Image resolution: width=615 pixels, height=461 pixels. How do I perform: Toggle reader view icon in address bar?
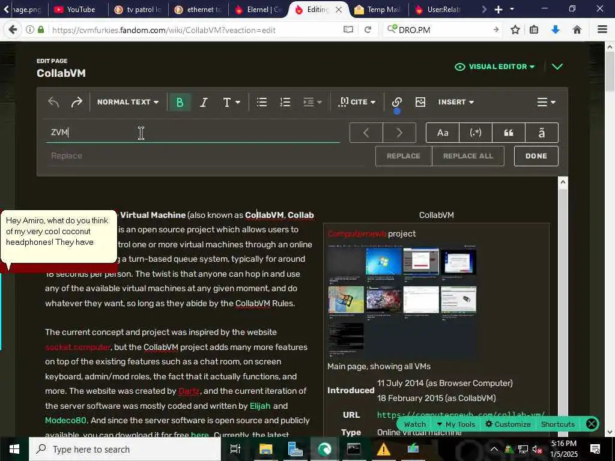click(348, 30)
